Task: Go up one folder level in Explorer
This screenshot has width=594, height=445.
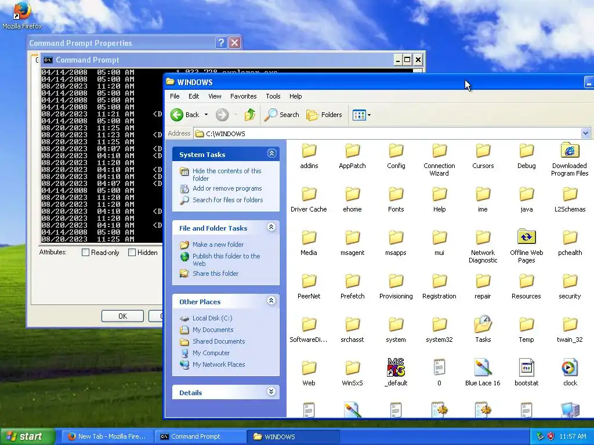Action: 249,115
